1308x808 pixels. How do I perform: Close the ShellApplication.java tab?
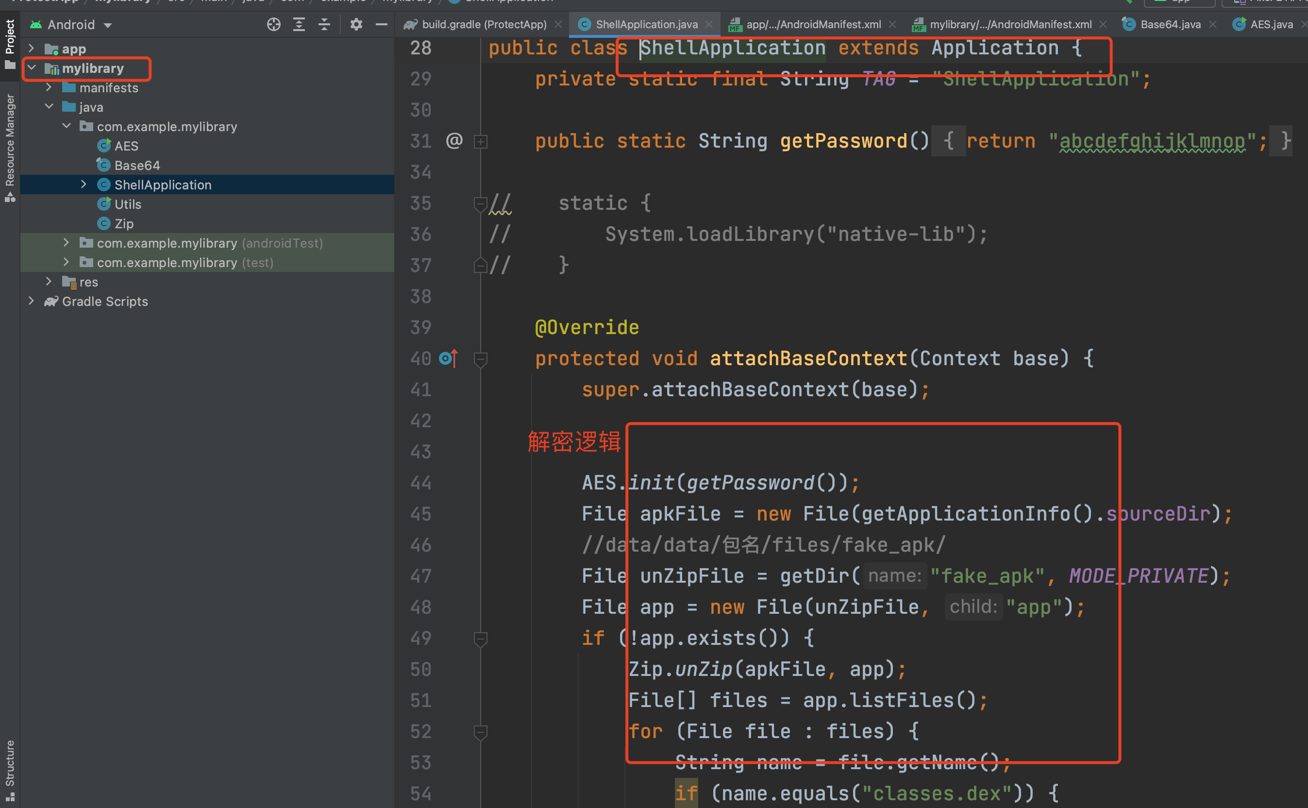(x=709, y=25)
